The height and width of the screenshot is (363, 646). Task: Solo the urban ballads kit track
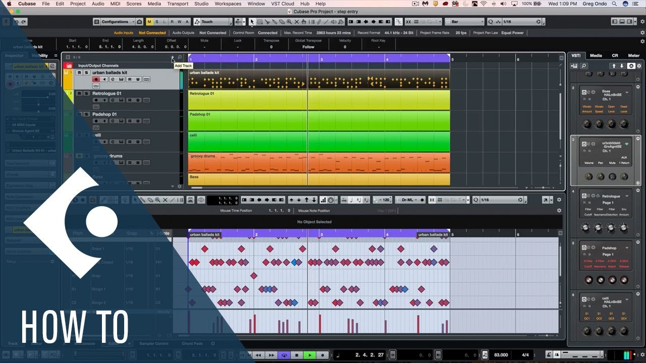pyautogui.click(x=86, y=73)
